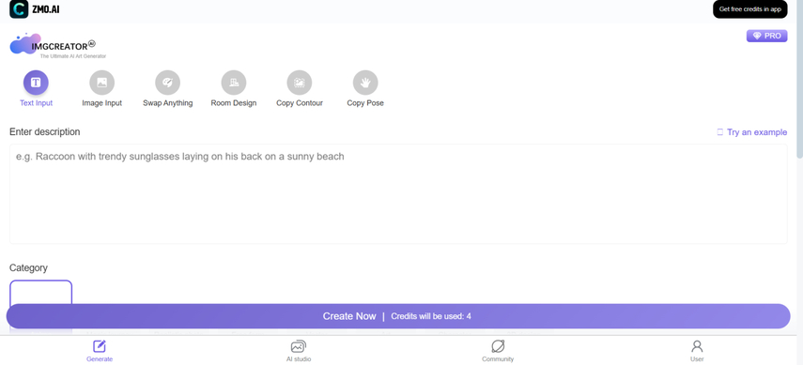
Task: Focus the Enter description text area
Action: point(398,193)
